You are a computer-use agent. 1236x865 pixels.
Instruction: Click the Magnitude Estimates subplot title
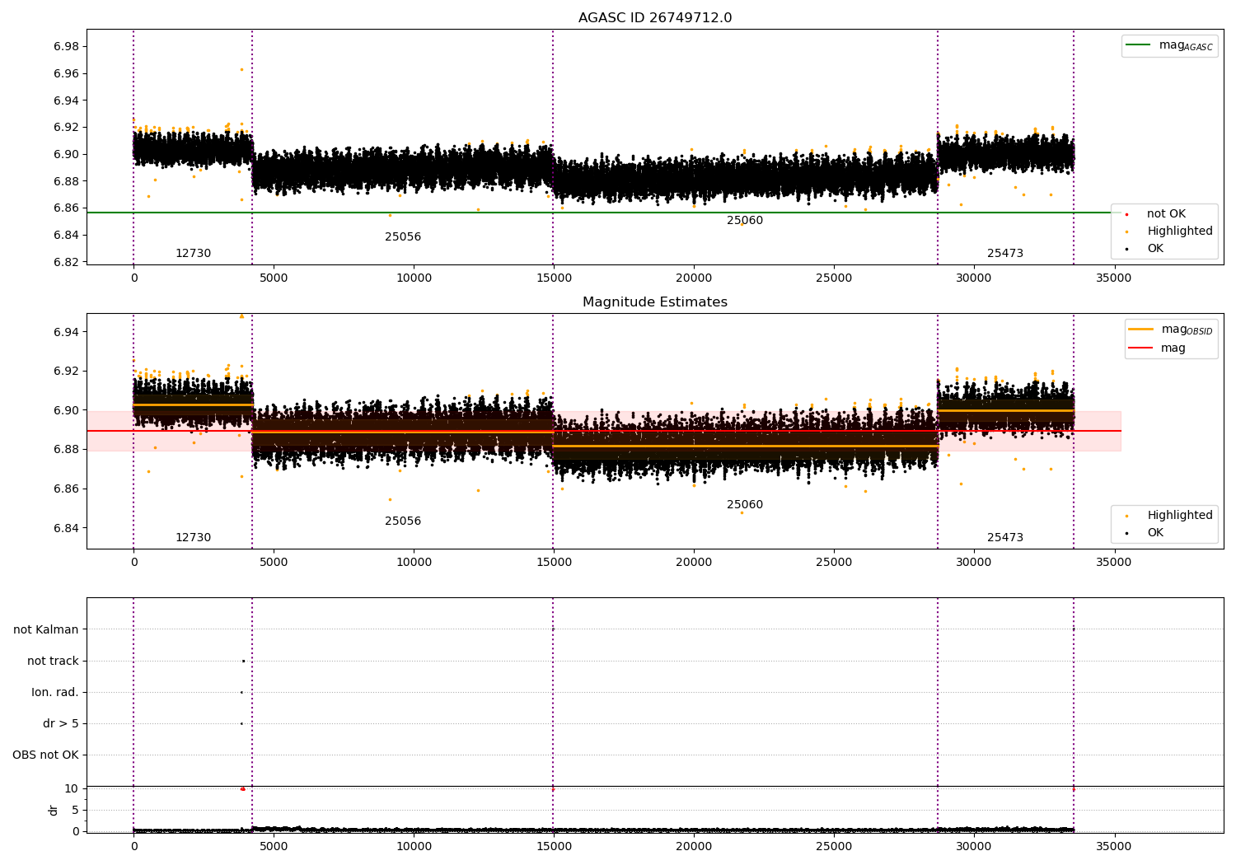[x=655, y=302]
